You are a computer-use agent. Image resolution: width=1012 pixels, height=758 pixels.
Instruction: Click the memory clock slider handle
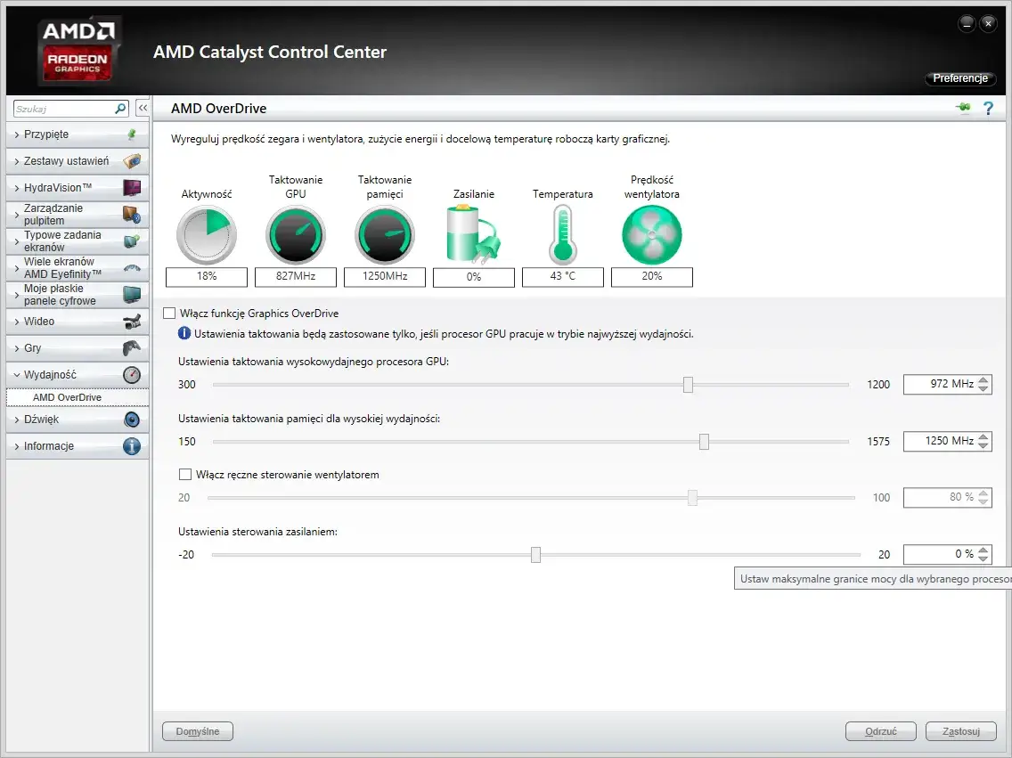704,441
